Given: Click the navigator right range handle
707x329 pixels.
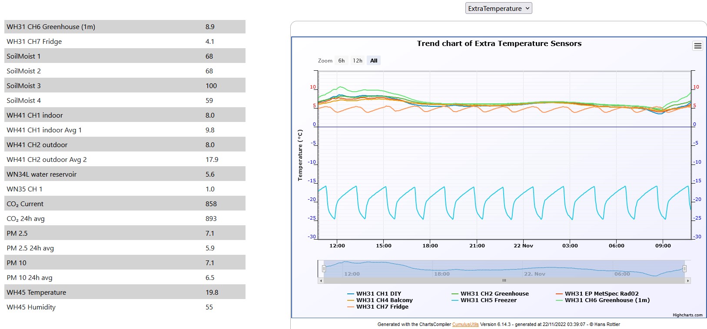Looking at the screenshot, I should pyautogui.click(x=684, y=269).
